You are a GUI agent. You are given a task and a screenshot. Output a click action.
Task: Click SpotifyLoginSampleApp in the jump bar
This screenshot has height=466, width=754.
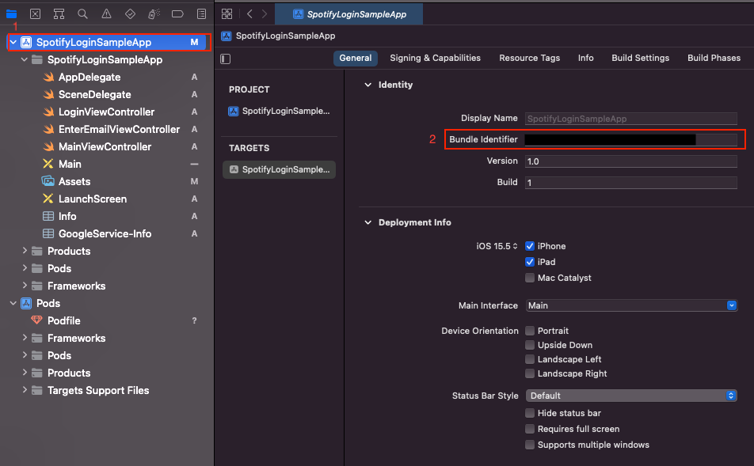[279, 36]
